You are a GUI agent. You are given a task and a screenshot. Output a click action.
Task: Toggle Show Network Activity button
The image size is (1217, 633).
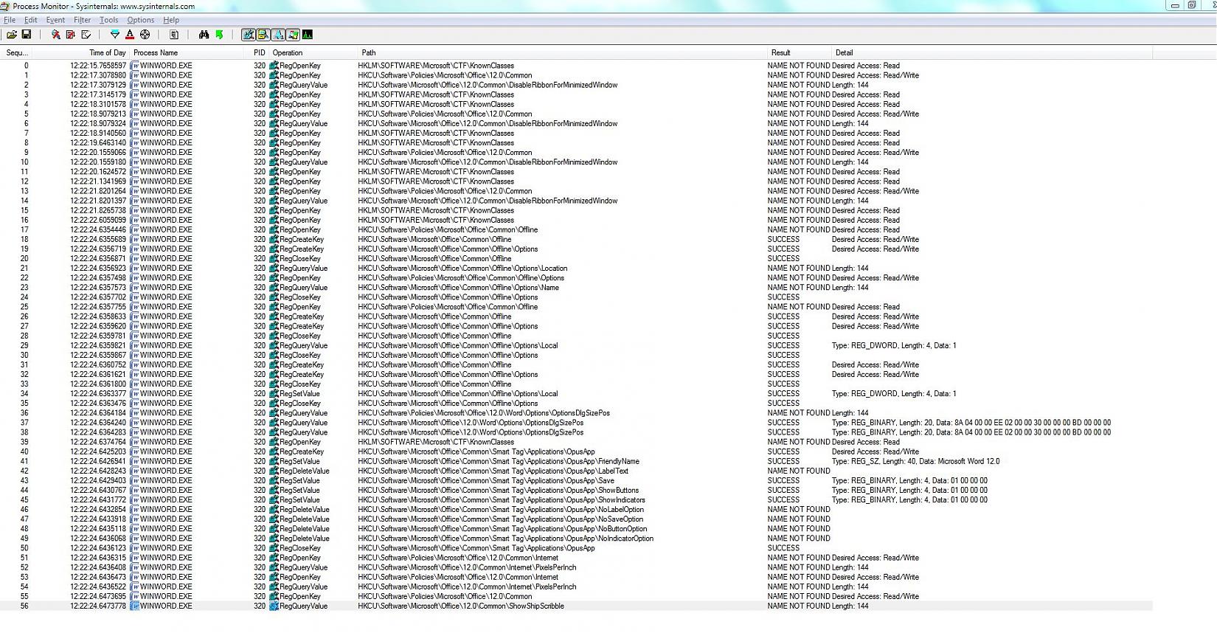278,35
